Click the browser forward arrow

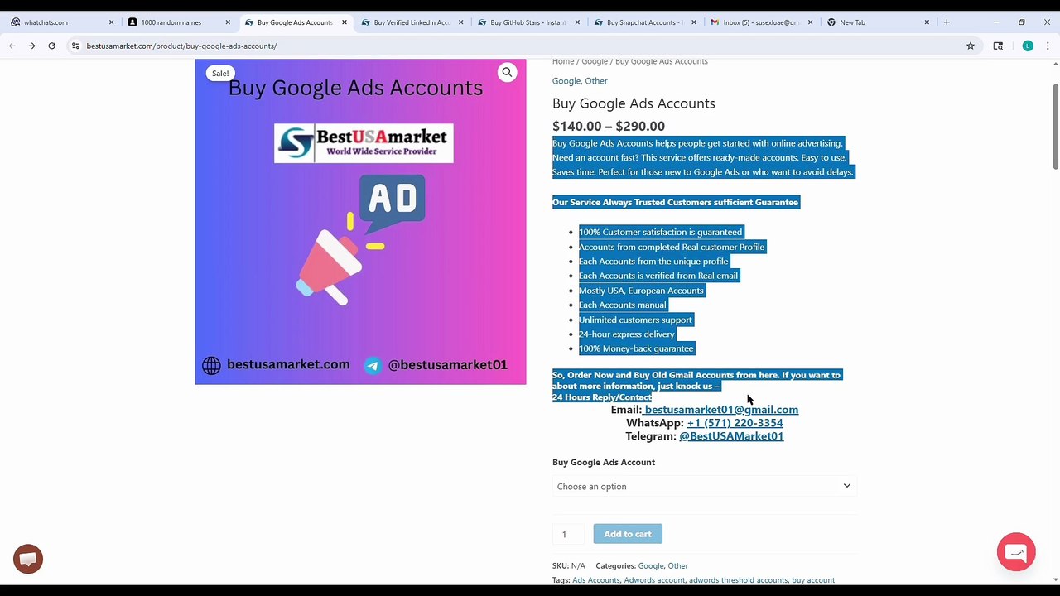pos(31,46)
